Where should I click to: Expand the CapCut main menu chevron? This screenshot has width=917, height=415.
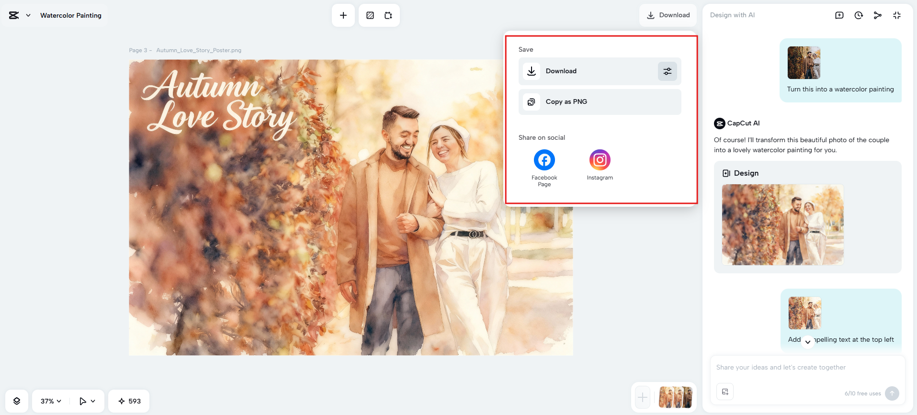point(28,15)
